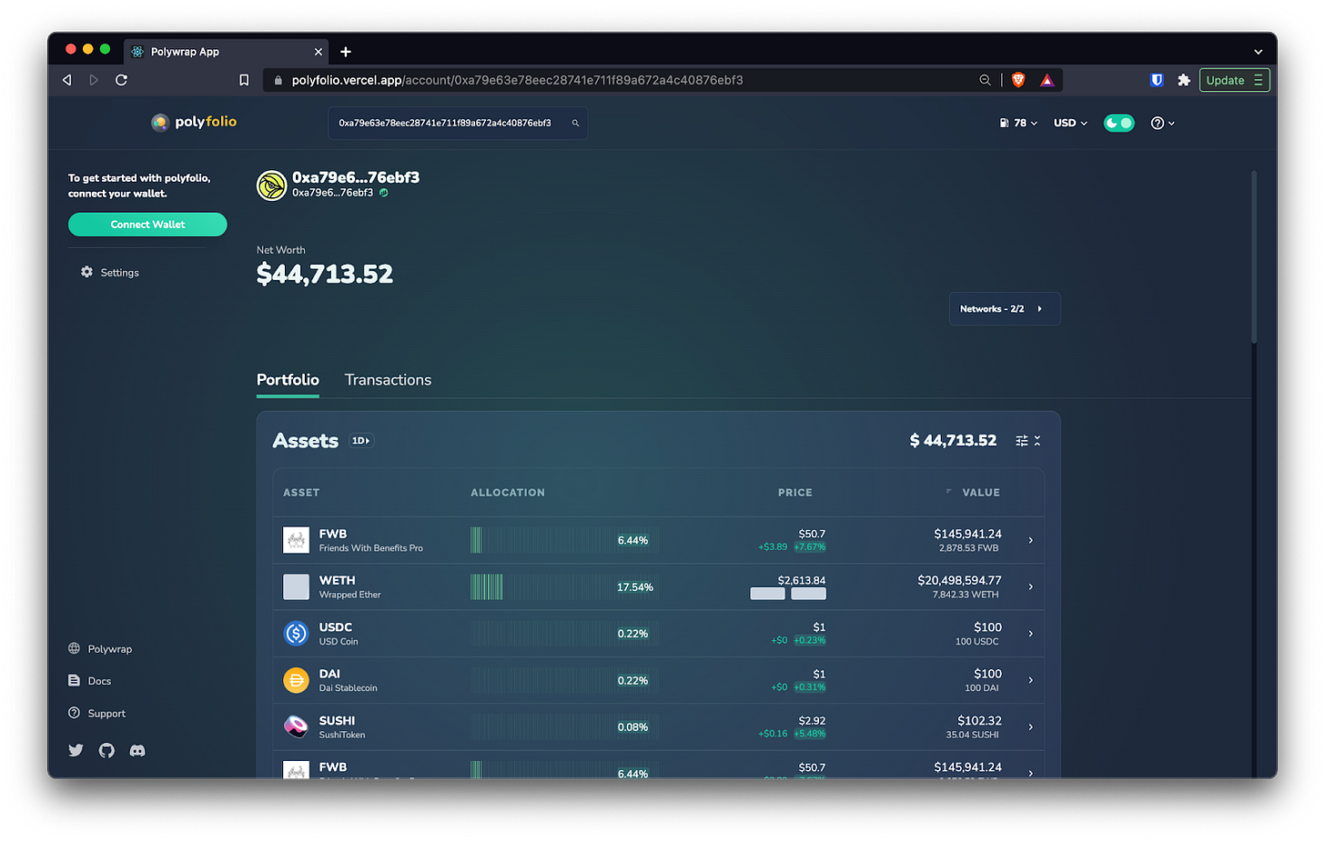
Task: Open the Polywrap link in sidebar
Action: [100, 649]
